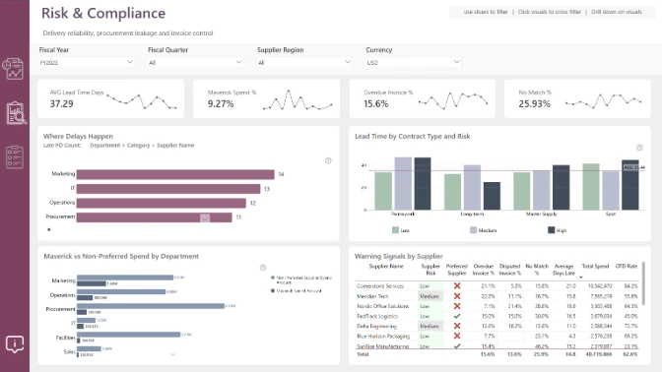Click the Spot low-risk green bar
The width and height of the screenshot is (662, 372).
tap(591, 186)
